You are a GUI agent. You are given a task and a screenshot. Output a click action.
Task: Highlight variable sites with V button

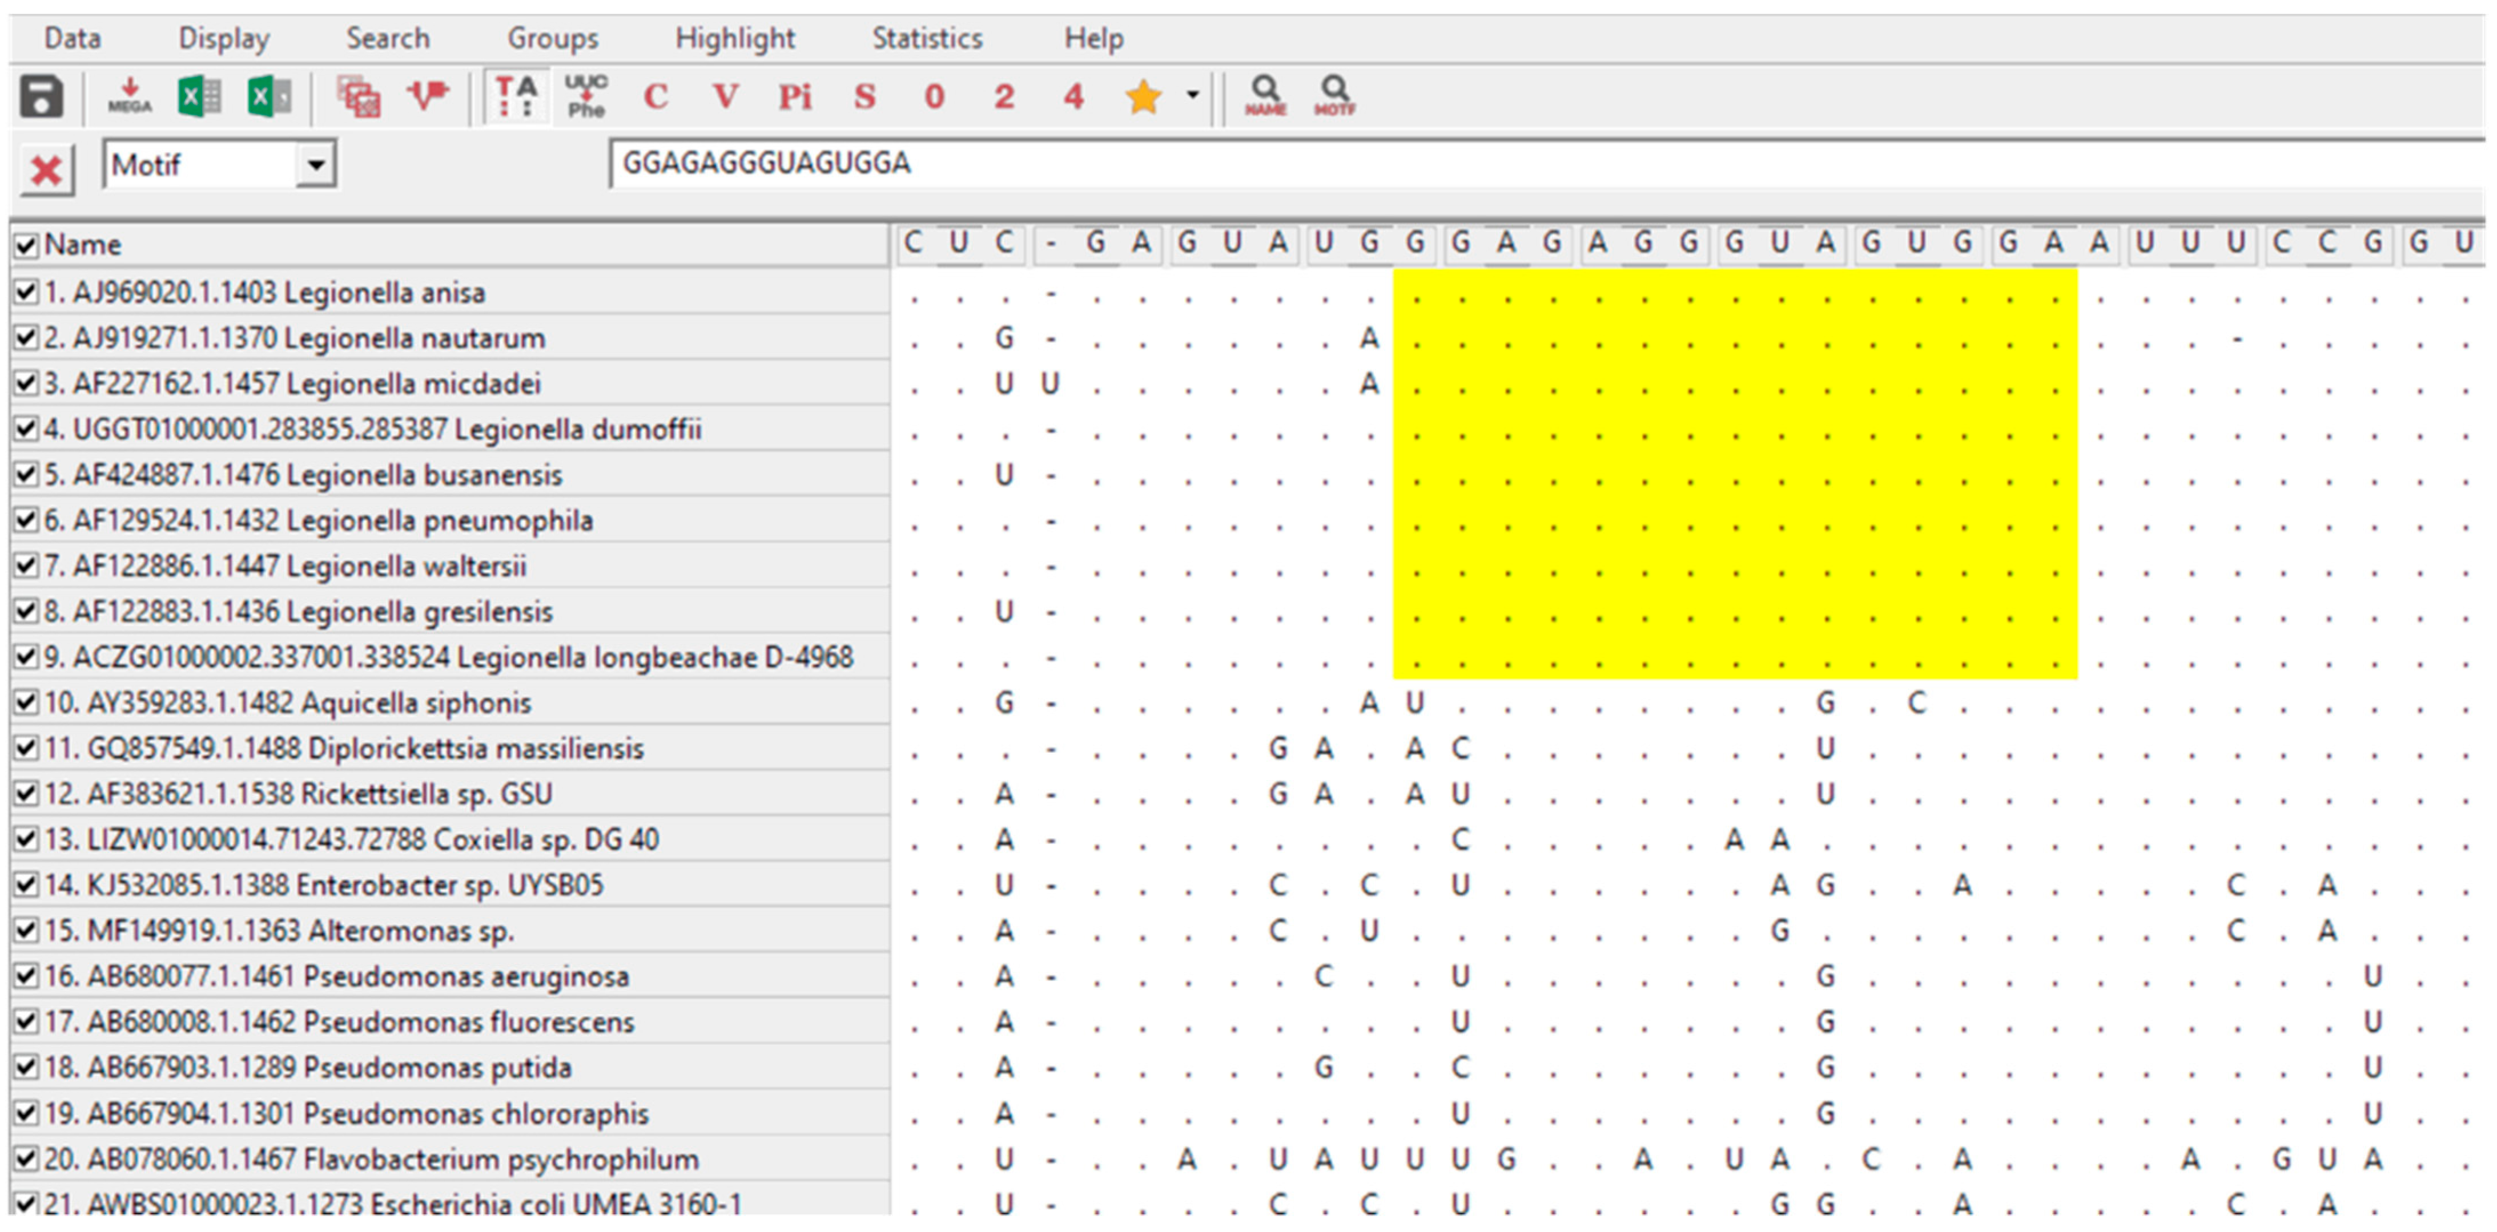[725, 97]
